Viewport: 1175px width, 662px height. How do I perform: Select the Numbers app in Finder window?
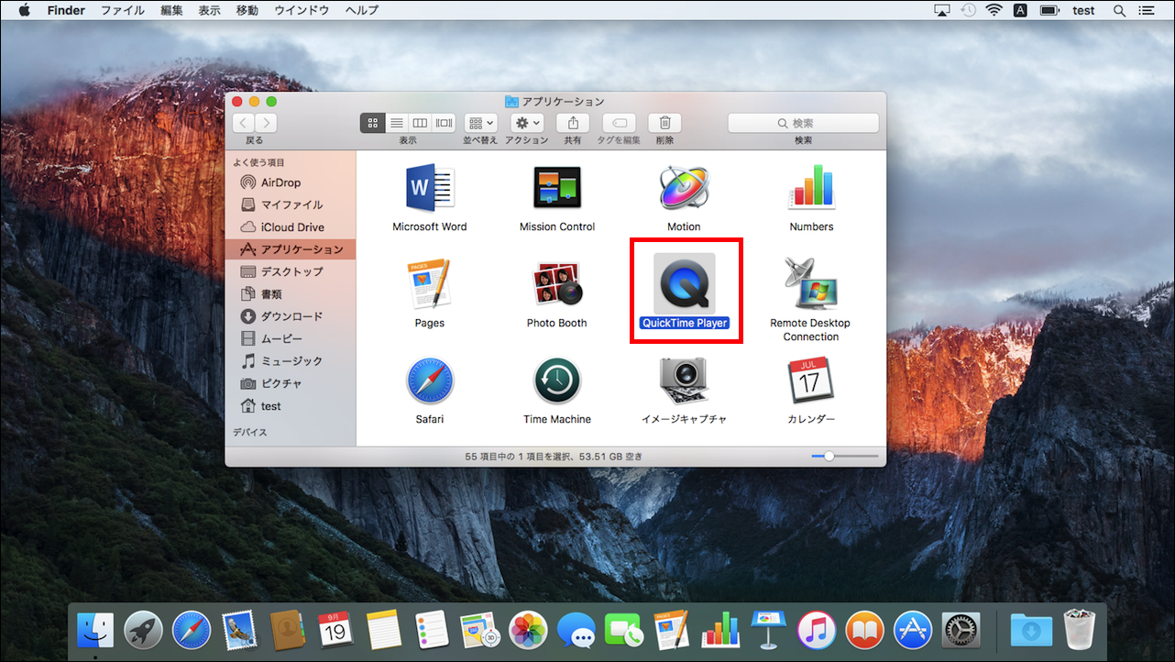click(811, 188)
